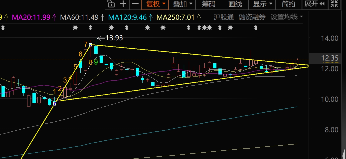Zoom in chart with the plus icon
This screenshot has height=159, width=346.
(123, 4)
